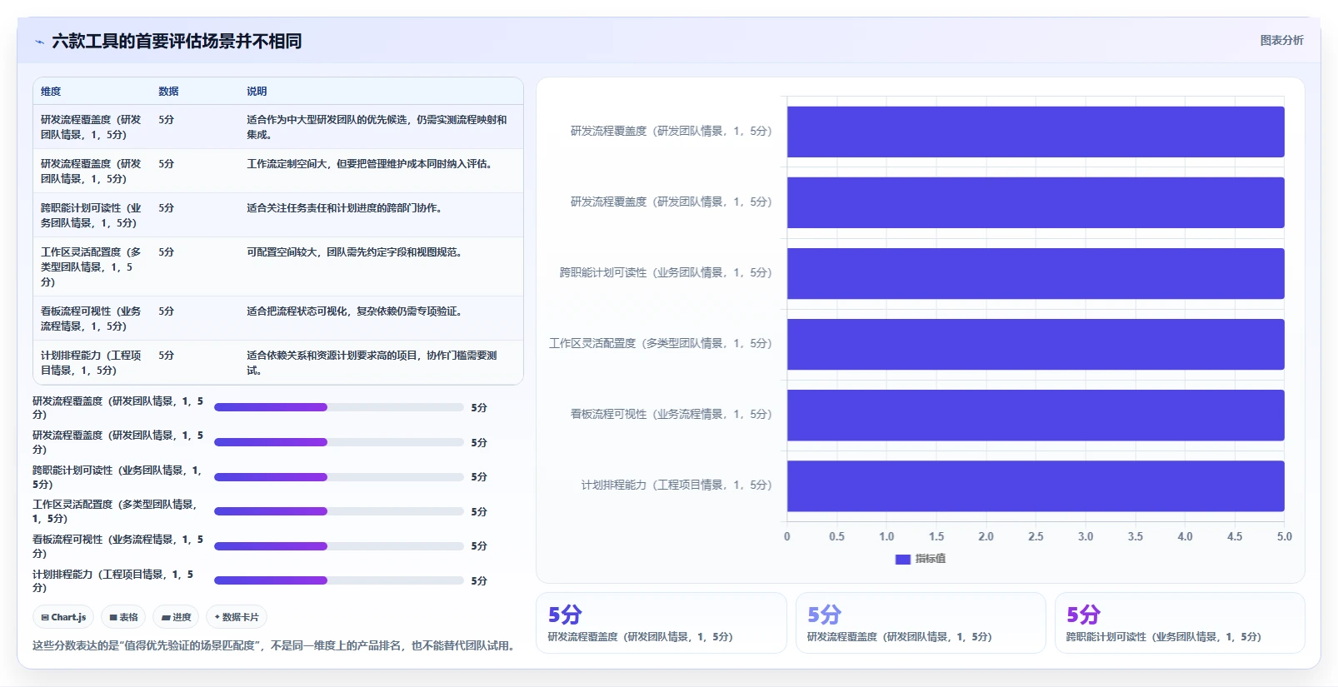Click the 指标值 legend color box
Screen dimensions: 1338x687
click(x=902, y=559)
